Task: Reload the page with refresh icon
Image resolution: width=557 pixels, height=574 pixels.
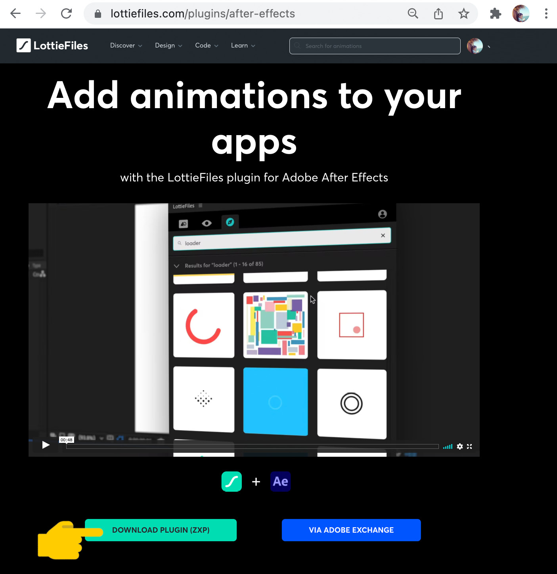Action: 66,13
